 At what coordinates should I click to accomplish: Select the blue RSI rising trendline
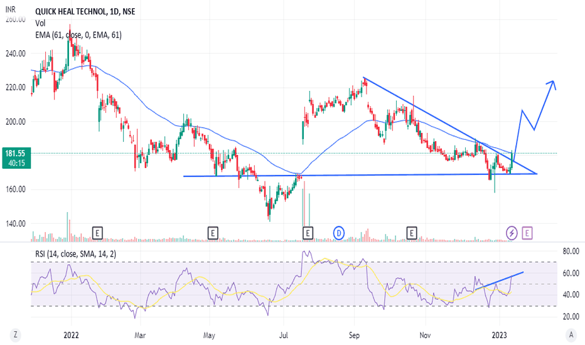pyautogui.click(x=499, y=281)
